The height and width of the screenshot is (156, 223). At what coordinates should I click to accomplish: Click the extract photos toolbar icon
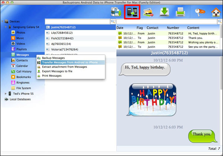(x=148, y=12)
